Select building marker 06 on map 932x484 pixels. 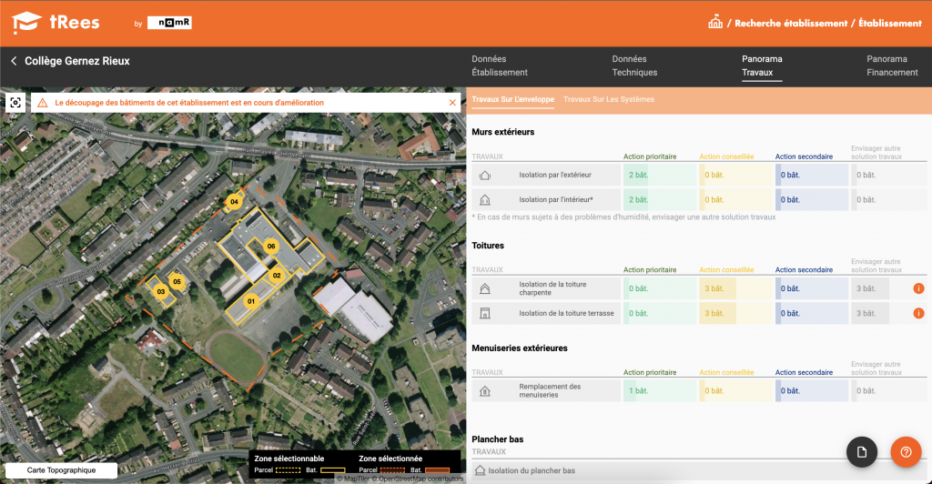click(270, 246)
